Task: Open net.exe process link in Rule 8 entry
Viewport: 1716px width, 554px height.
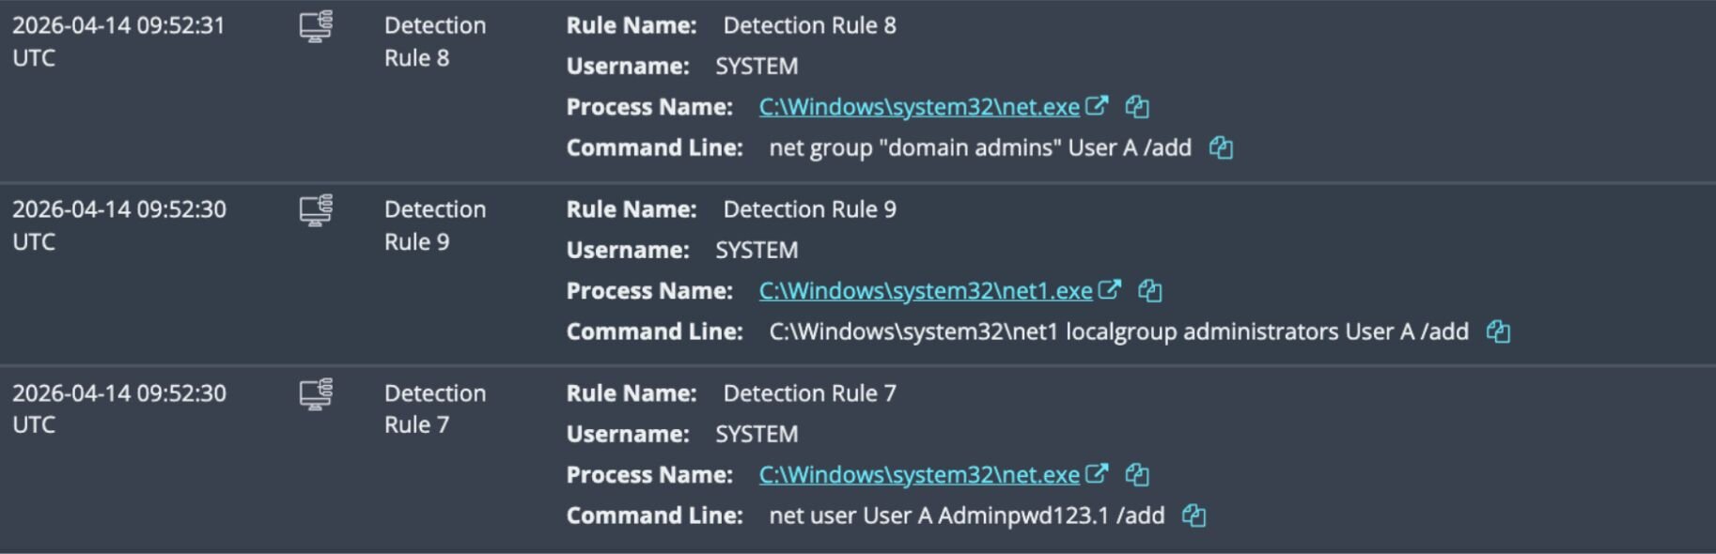Action: click(918, 107)
